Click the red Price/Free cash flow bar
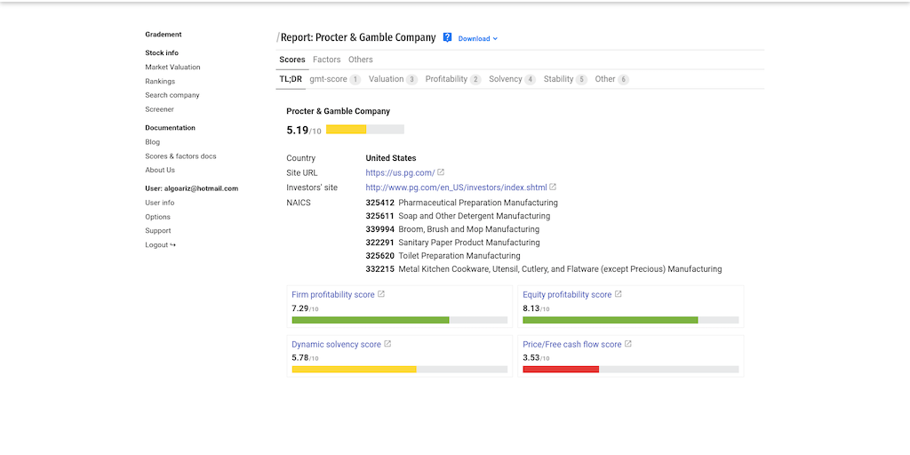This screenshot has height=455, width=910. coord(561,369)
